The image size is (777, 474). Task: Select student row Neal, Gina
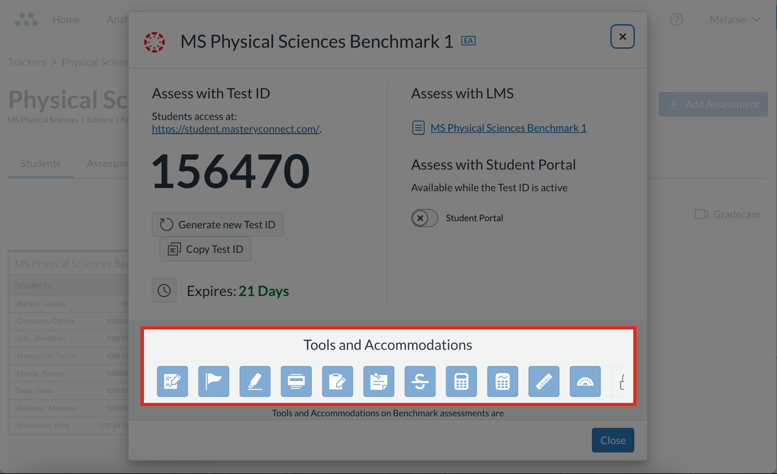pos(68,391)
